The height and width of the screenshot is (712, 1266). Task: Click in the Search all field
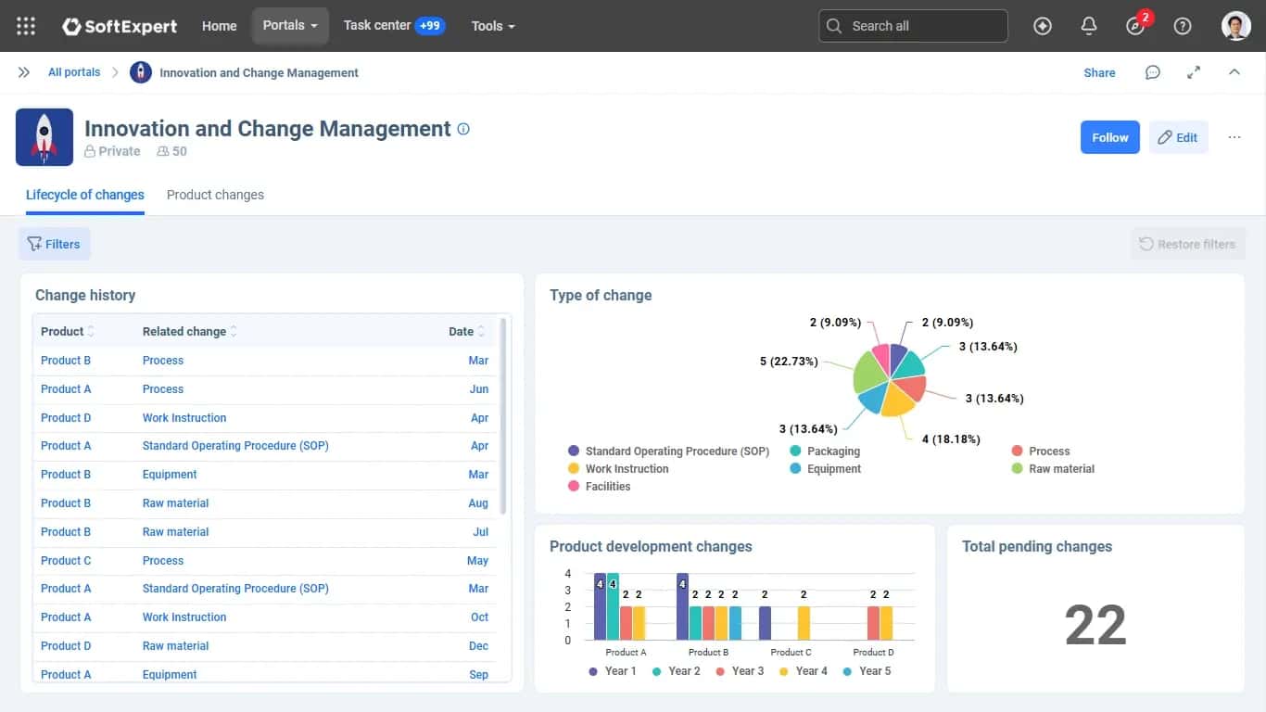913,26
